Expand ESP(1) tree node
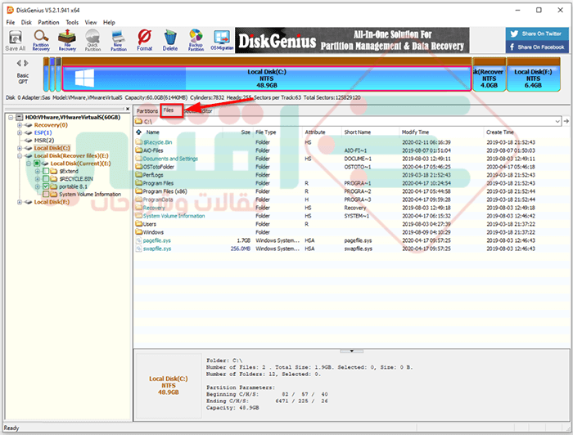The width and height of the screenshot is (573, 435). (20, 132)
